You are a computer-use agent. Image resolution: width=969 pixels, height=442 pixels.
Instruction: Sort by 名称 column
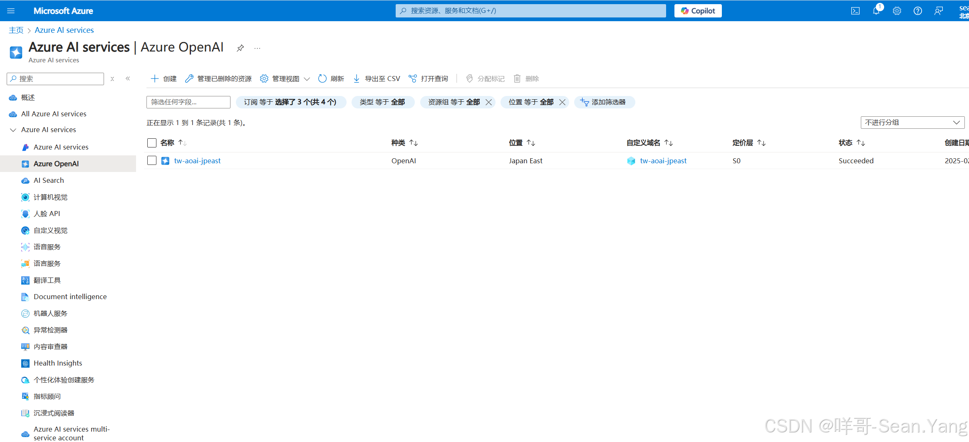pyautogui.click(x=173, y=143)
